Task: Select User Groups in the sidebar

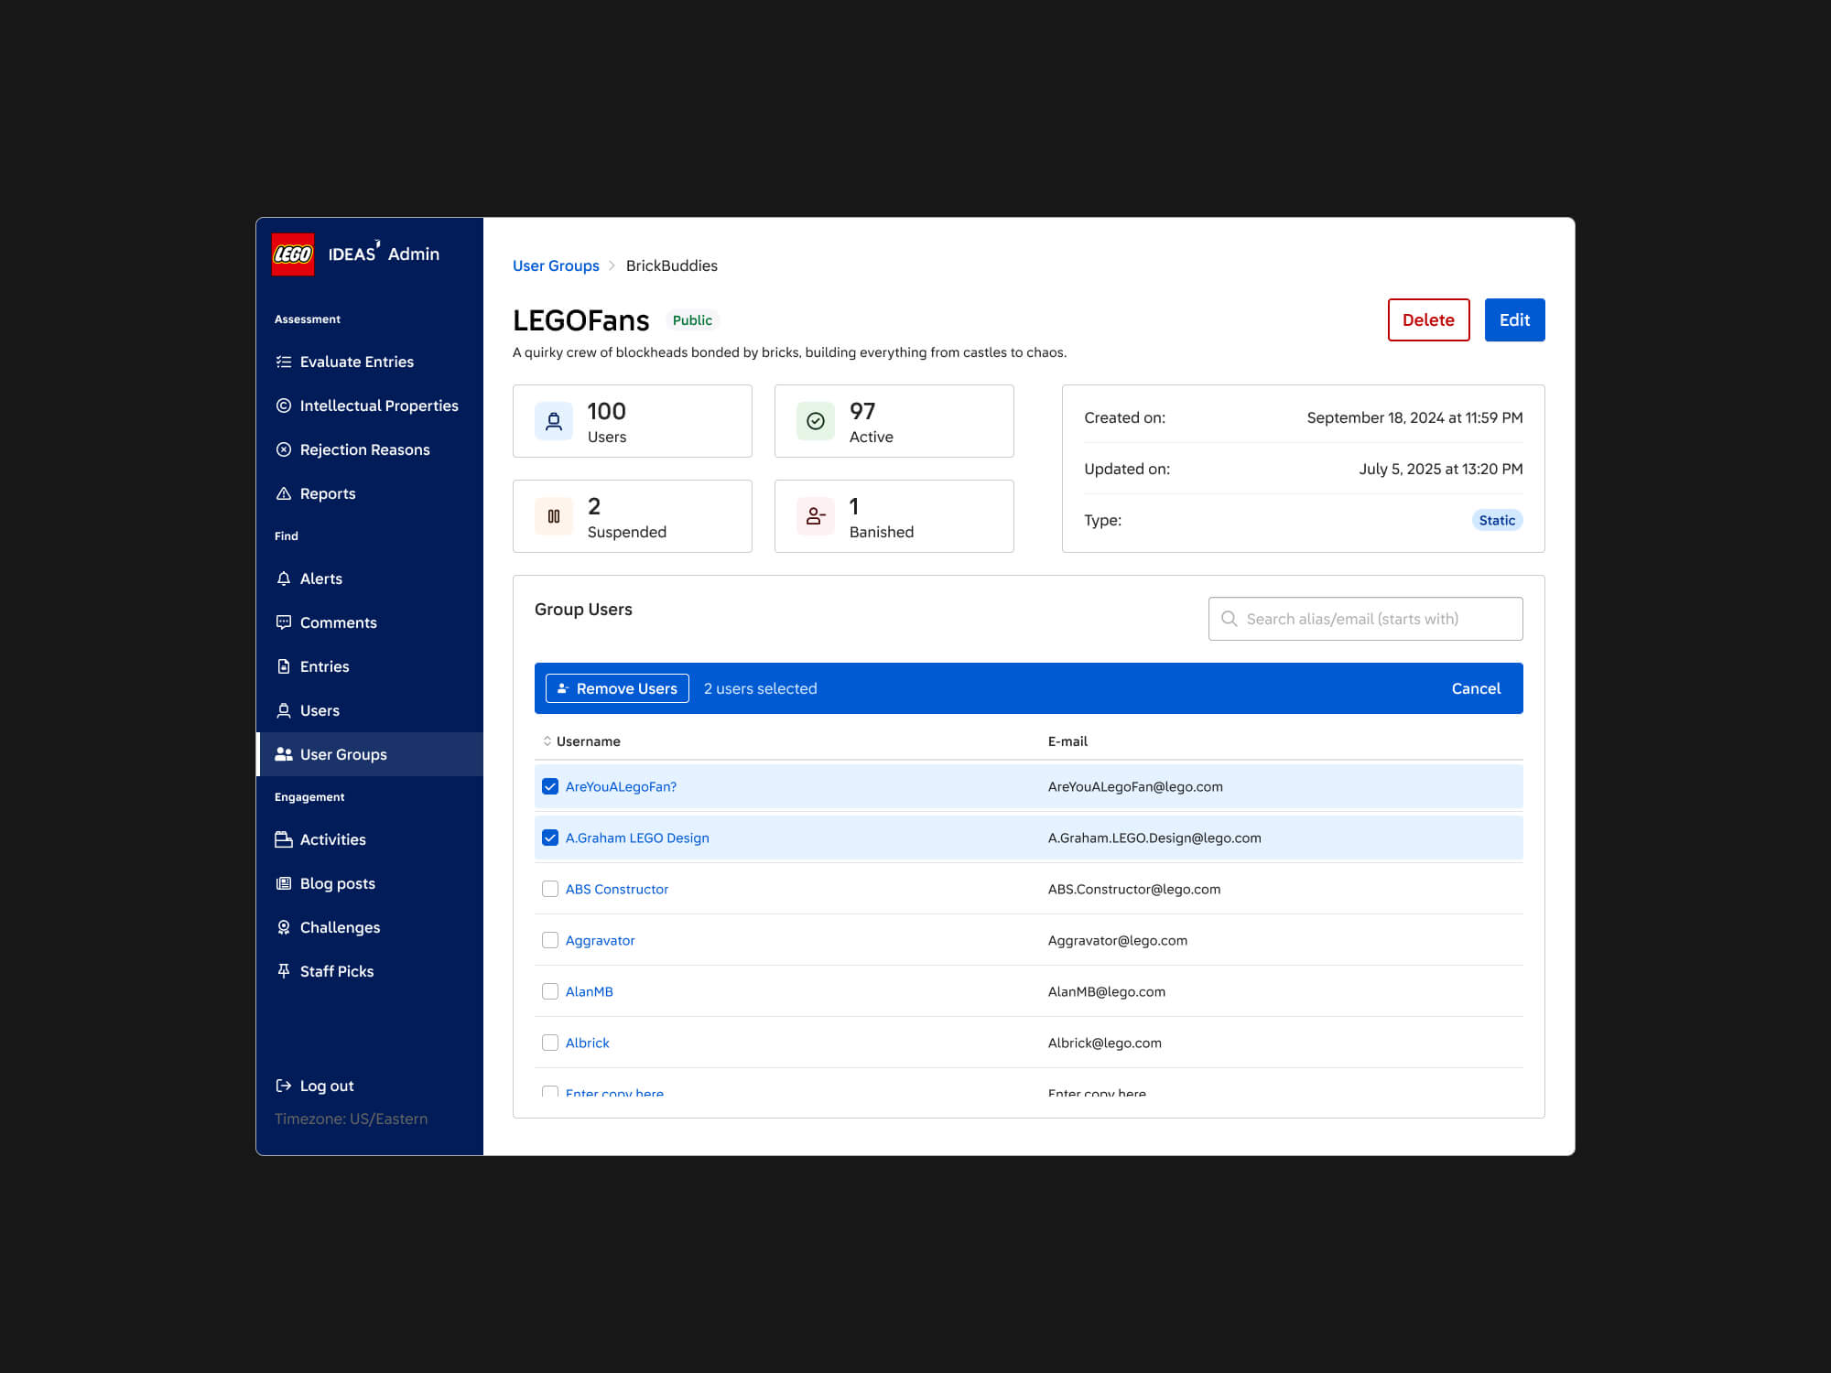Action: (370, 754)
